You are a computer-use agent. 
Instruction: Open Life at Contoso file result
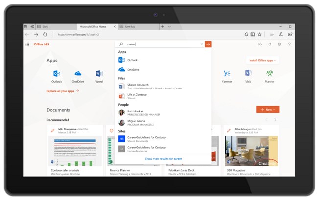(x=163, y=96)
